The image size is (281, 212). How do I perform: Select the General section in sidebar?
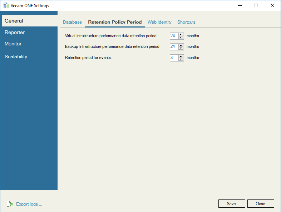click(30, 21)
